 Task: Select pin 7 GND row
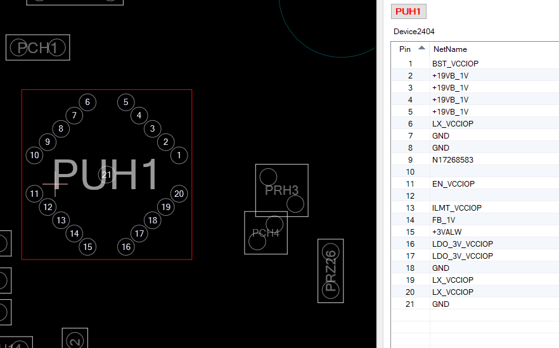tap(475, 135)
